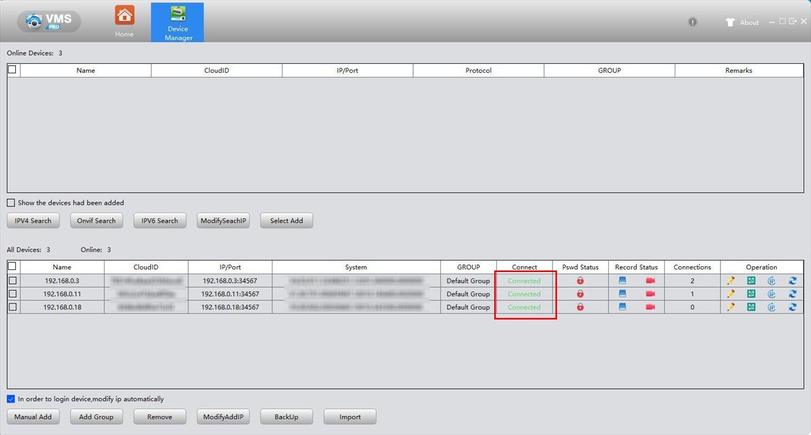This screenshot has height=435, width=811.
Task: Click the red camera record icon for 192.168.0.18
Action: point(650,307)
